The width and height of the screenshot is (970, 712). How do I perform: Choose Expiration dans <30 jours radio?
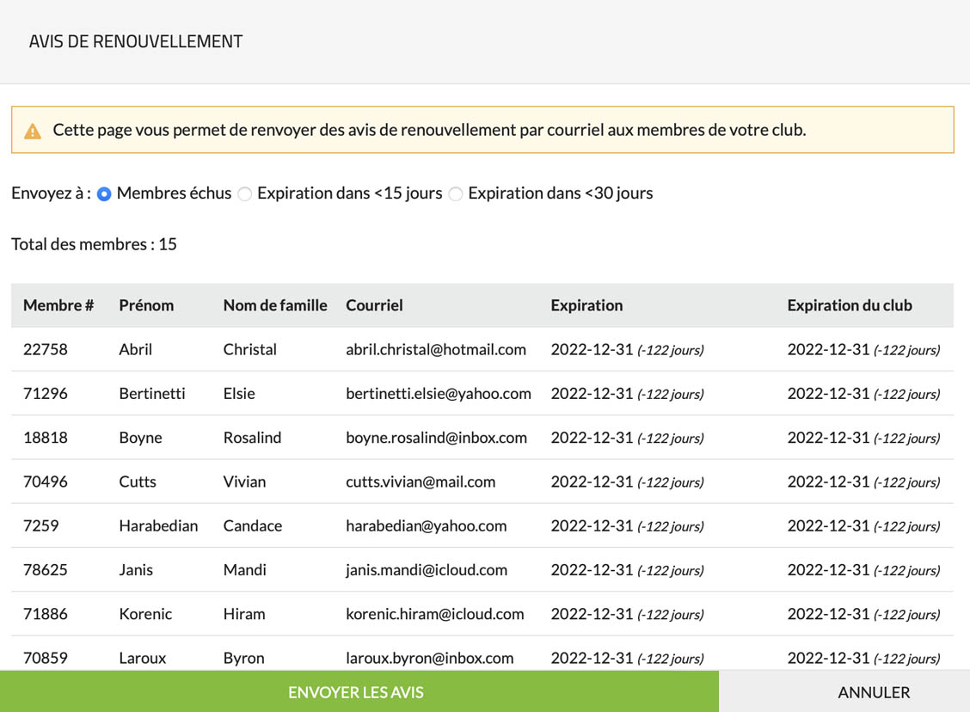(456, 194)
